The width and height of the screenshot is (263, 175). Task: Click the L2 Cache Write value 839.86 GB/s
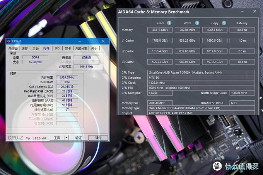tap(187, 51)
